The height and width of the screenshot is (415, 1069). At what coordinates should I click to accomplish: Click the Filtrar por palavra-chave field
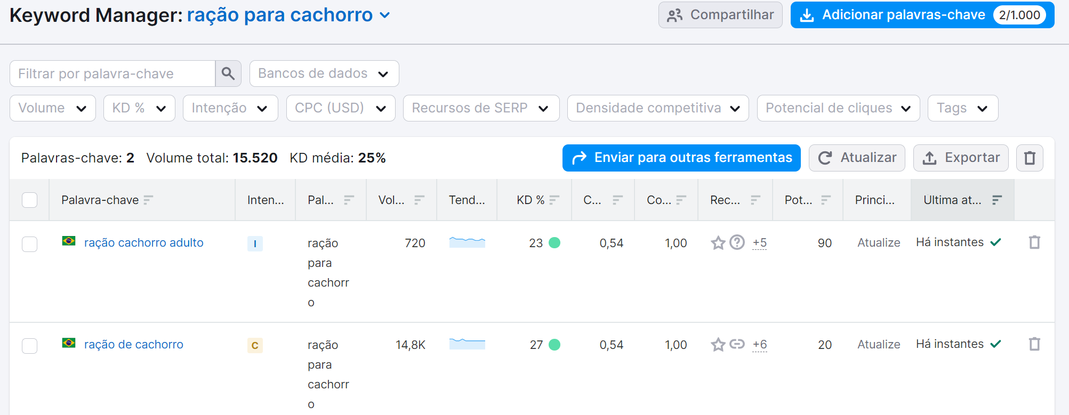coord(112,73)
